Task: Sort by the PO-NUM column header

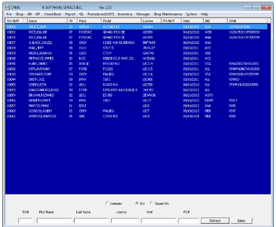Action: click(x=171, y=21)
